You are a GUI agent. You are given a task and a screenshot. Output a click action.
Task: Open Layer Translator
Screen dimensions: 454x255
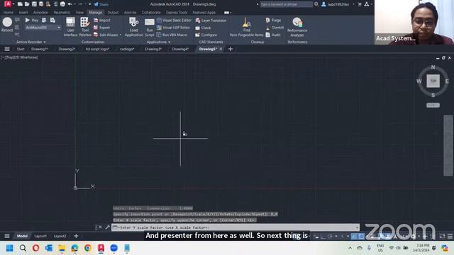click(211, 21)
